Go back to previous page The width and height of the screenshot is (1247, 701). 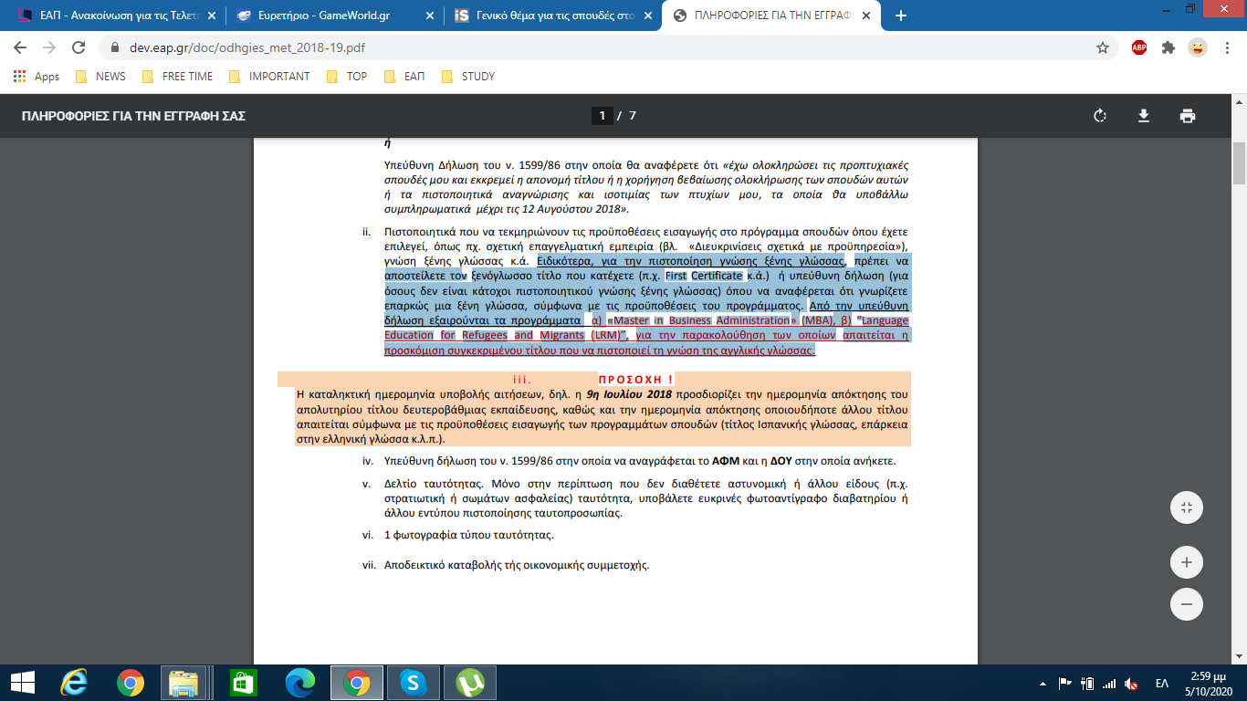pos(20,47)
